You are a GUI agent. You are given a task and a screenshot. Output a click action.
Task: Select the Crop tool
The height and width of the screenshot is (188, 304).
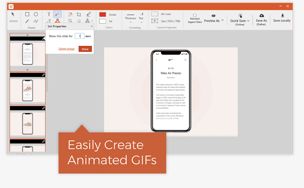pyautogui.click(x=79, y=14)
